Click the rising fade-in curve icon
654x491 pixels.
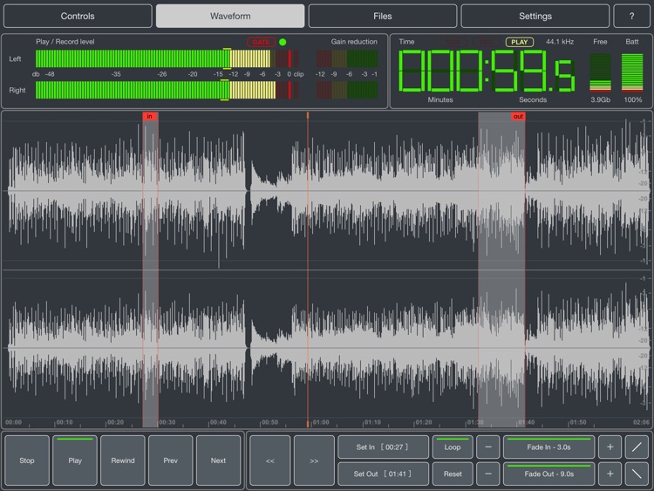637,447
